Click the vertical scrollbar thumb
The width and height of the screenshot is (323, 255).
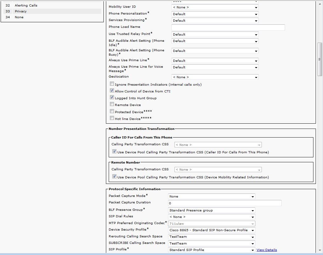320,59
